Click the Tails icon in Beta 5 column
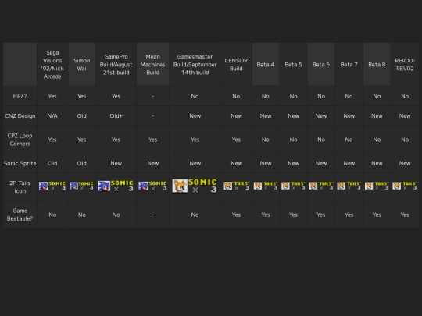The image size is (422, 316). 293,186
